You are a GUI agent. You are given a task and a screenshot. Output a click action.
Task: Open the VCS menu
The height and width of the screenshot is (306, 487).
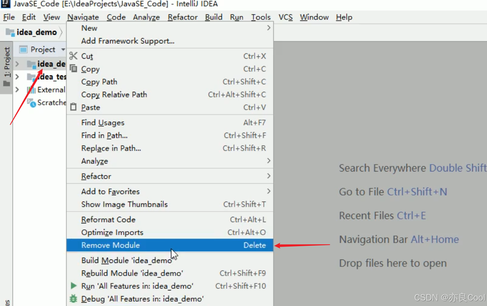point(286,17)
